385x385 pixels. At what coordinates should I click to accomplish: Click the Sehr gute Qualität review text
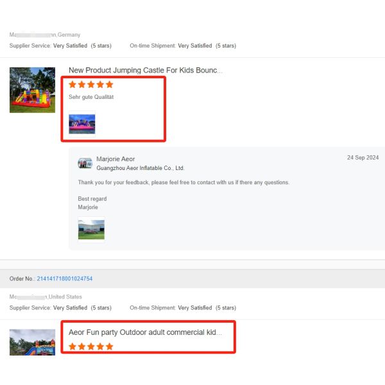[91, 97]
